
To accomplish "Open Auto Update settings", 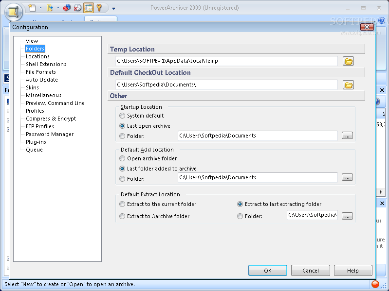I will click(42, 80).
